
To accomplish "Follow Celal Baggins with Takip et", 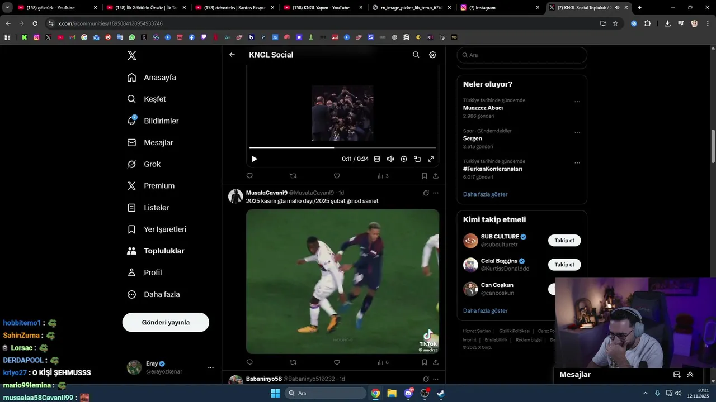I will point(564,265).
